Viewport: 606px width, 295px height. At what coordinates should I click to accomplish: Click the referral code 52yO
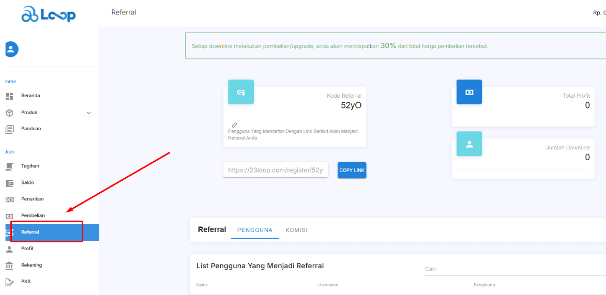[351, 105]
